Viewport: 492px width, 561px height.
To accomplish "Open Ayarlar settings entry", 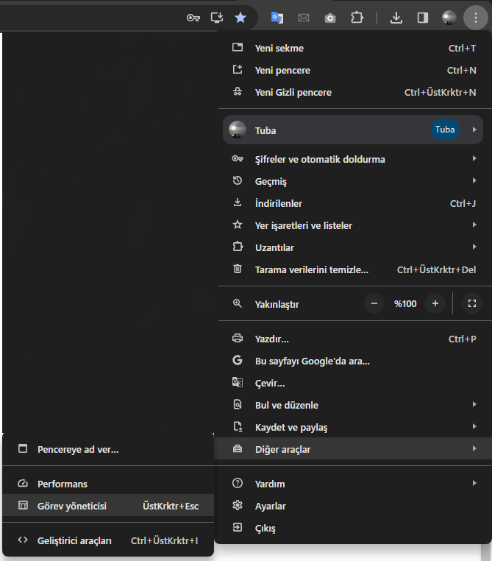I will click(353, 506).
